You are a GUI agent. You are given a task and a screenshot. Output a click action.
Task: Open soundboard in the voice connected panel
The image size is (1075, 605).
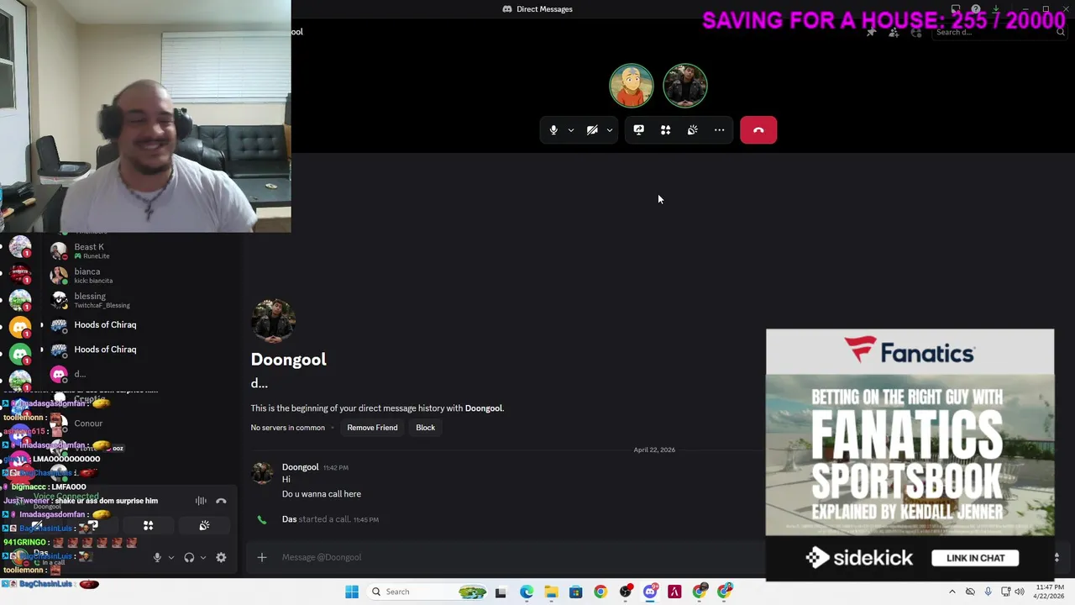point(204,526)
